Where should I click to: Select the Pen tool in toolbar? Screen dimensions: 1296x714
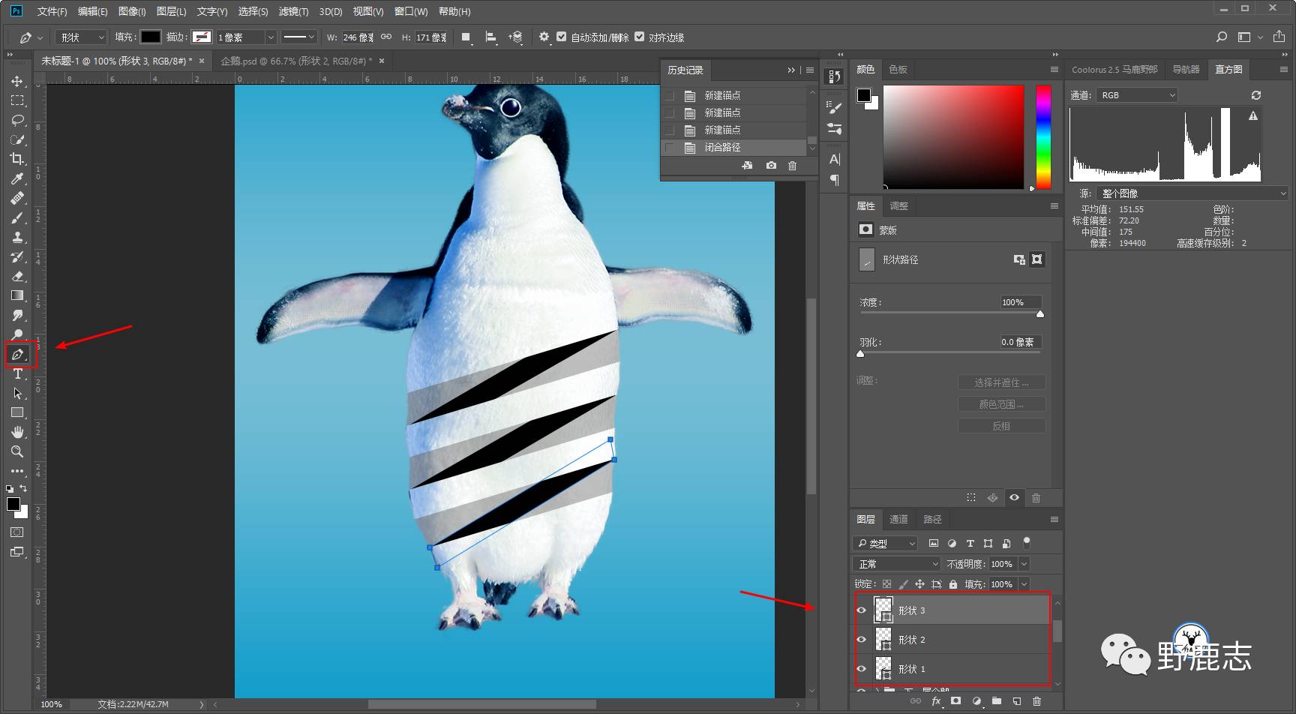coord(17,354)
